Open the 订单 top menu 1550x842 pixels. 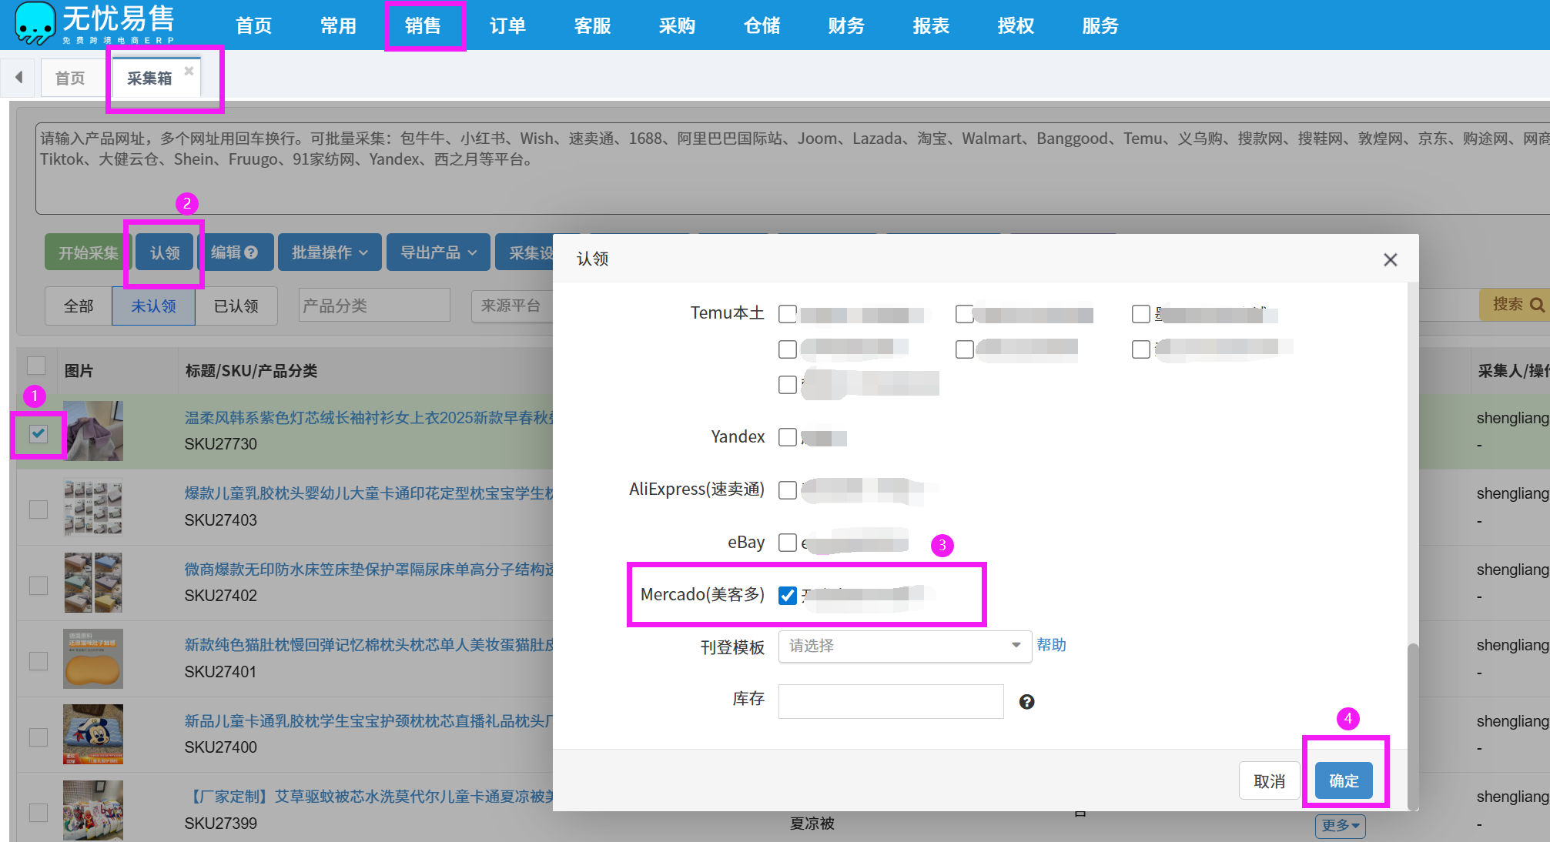click(507, 25)
